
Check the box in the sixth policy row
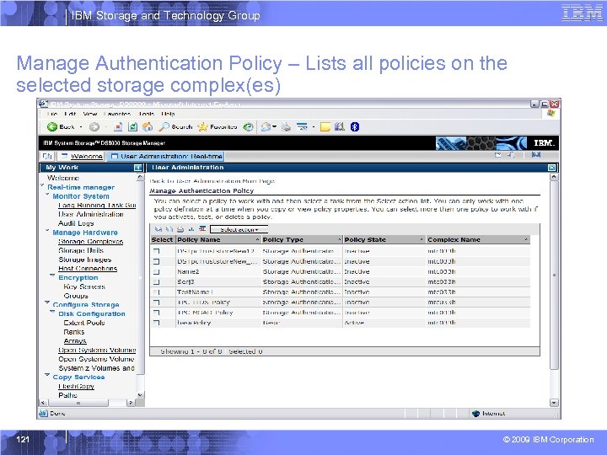point(157,302)
